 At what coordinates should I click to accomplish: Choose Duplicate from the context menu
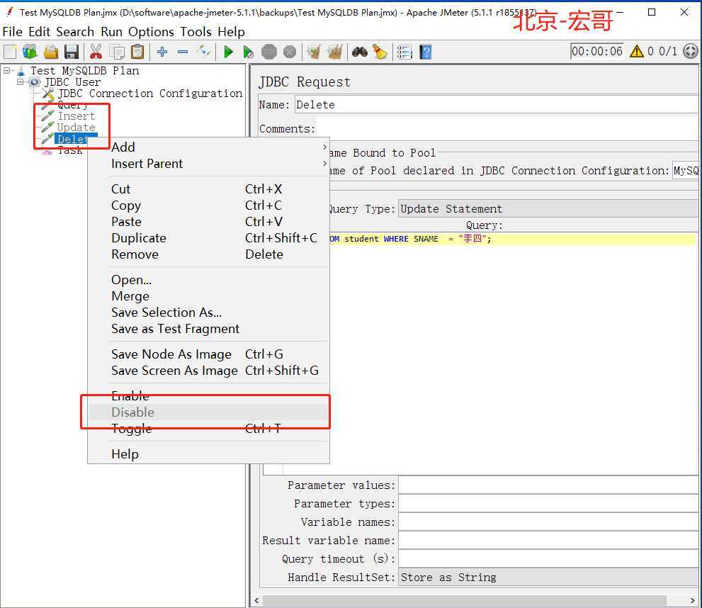pos(209,237)
